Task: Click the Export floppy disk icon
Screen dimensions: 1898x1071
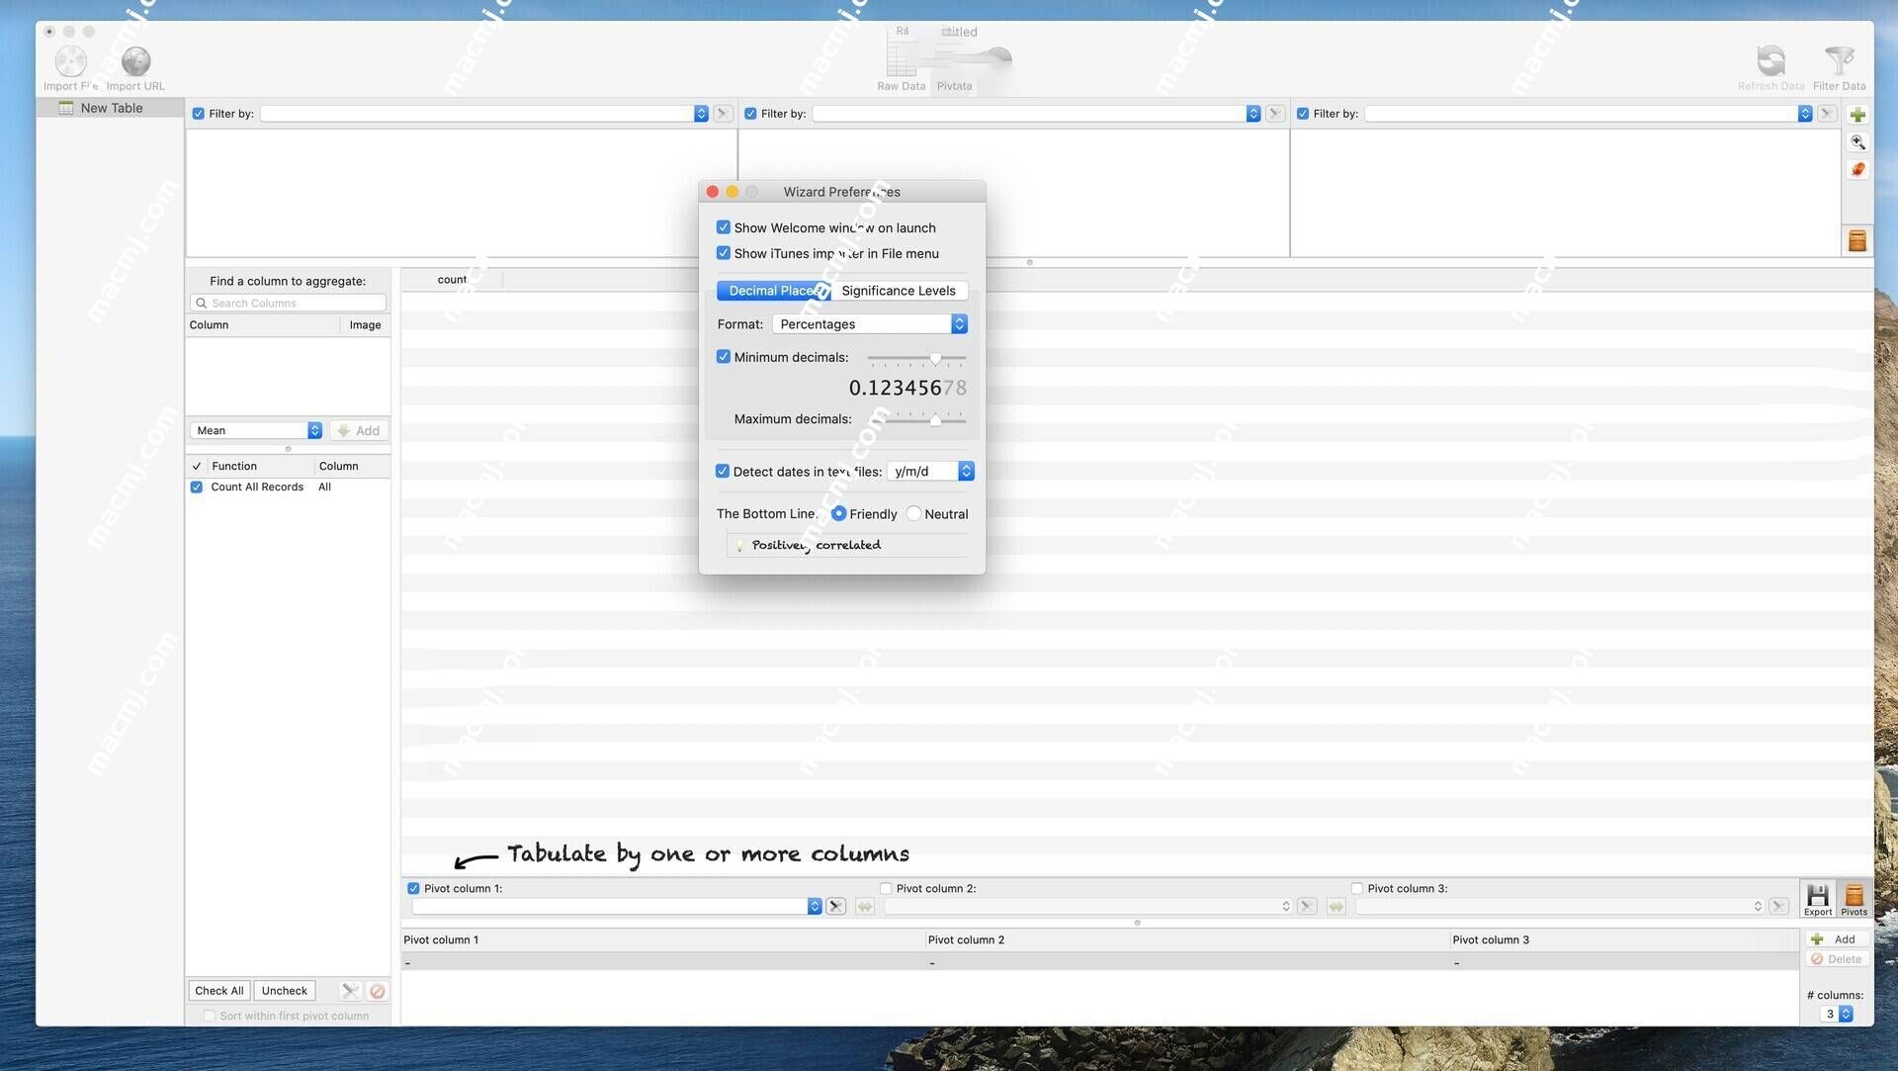Action: (1817, 899)
